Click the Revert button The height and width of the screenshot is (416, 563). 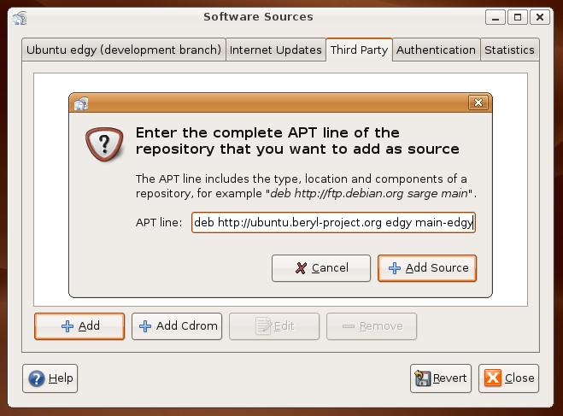441,378
